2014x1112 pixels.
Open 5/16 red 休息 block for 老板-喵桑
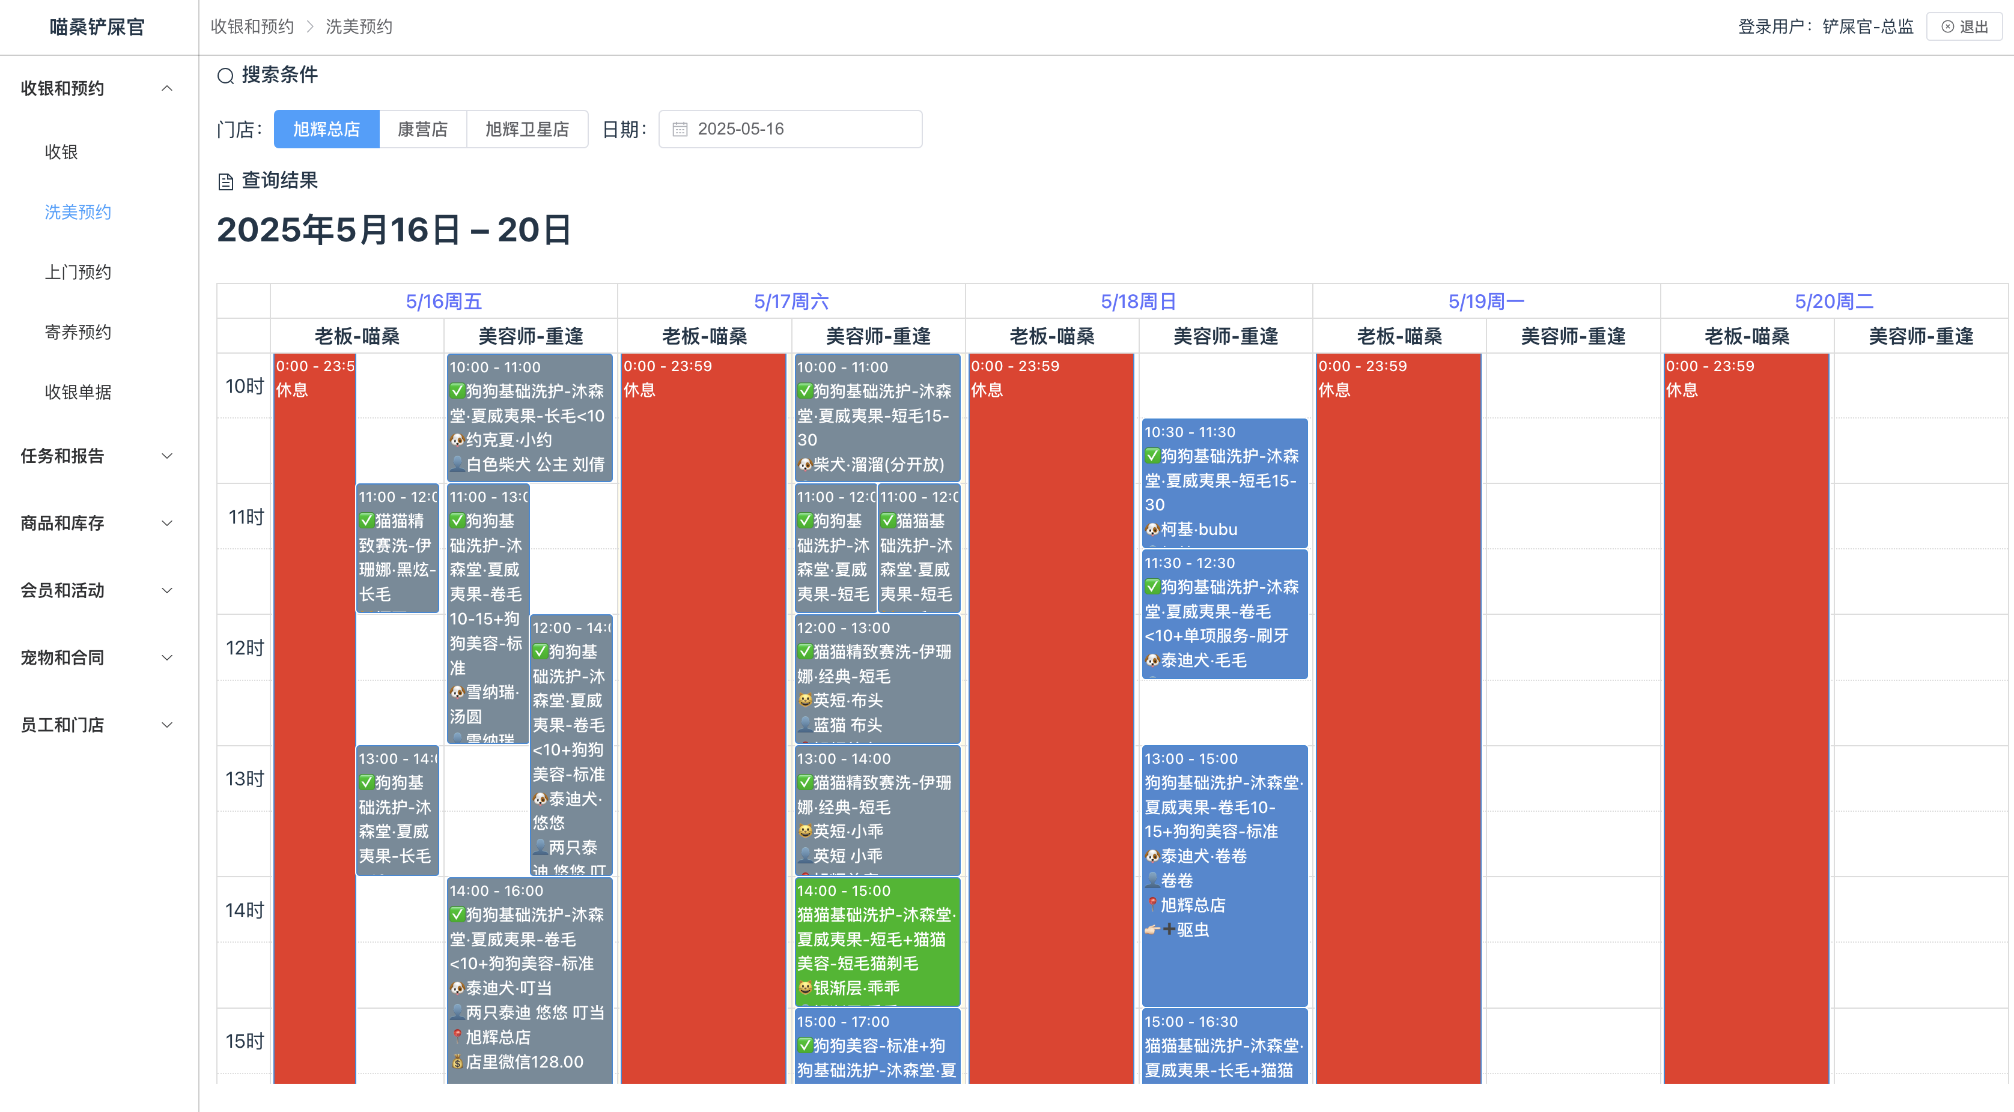314,718
